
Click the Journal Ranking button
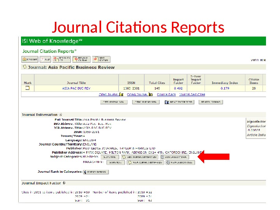click(x=96, y=172)
